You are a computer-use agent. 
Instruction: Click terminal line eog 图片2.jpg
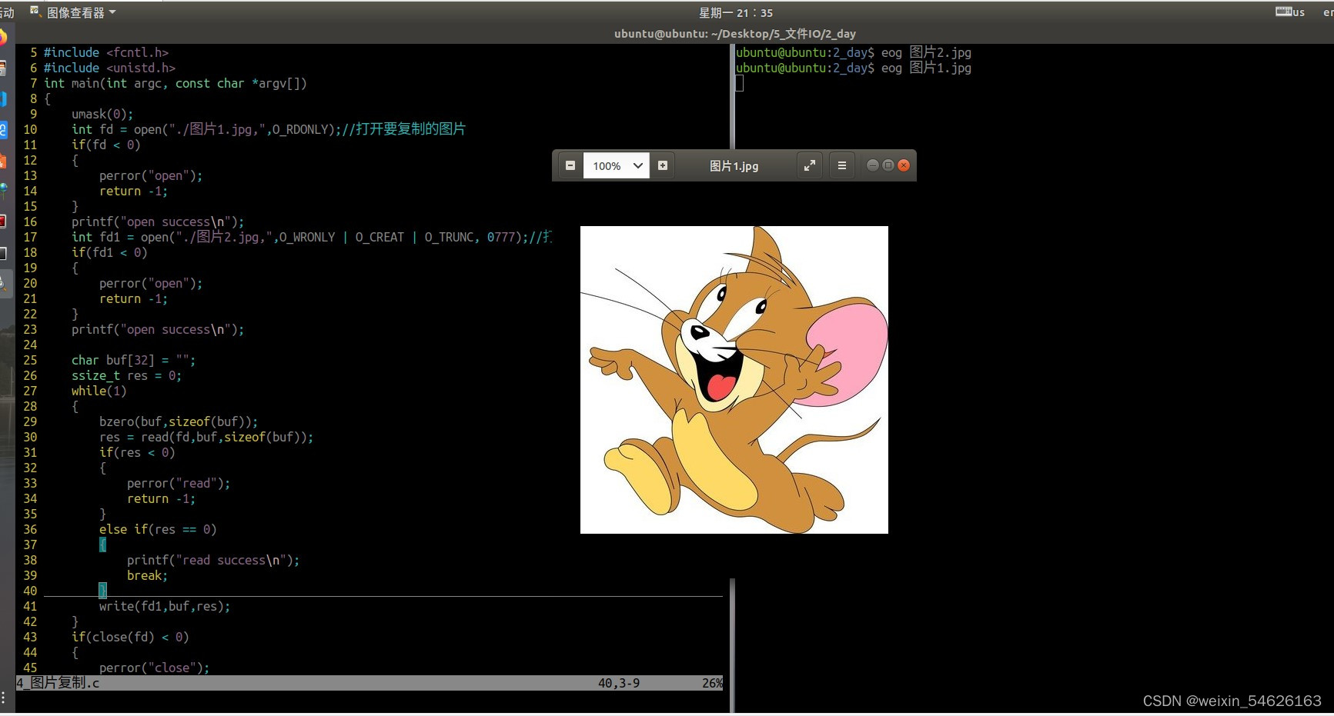pyautogui.click(x=853, y=52)
